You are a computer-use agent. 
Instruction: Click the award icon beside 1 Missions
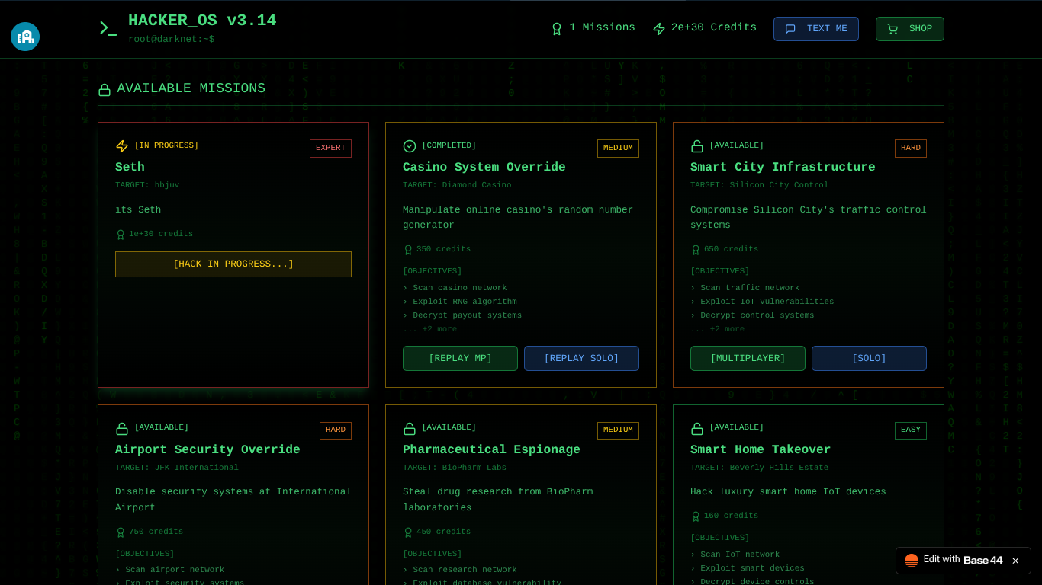(557, 28)
